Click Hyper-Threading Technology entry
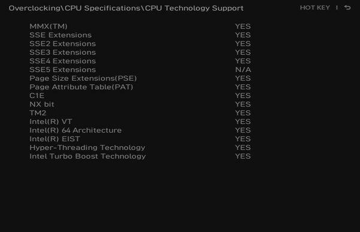 [x=87, y=148]
